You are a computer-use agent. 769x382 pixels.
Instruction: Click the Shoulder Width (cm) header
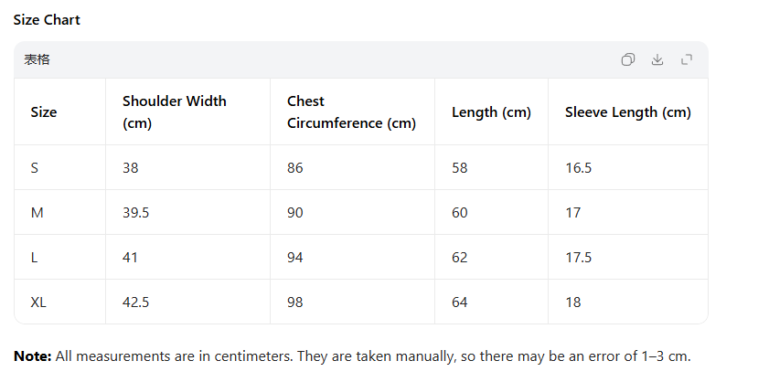click(174, 112)
